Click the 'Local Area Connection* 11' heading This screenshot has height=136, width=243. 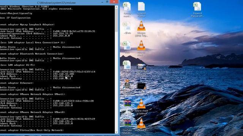[33, 43]
